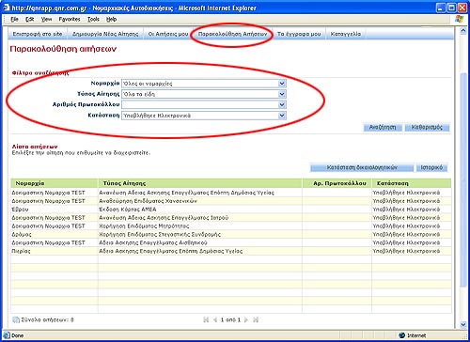Image resolution: width=470 pixels, height=342 pixels.
Task: Select Παρακολούθηση Αιτήσεων tab
Action: (x=232, y=34)
